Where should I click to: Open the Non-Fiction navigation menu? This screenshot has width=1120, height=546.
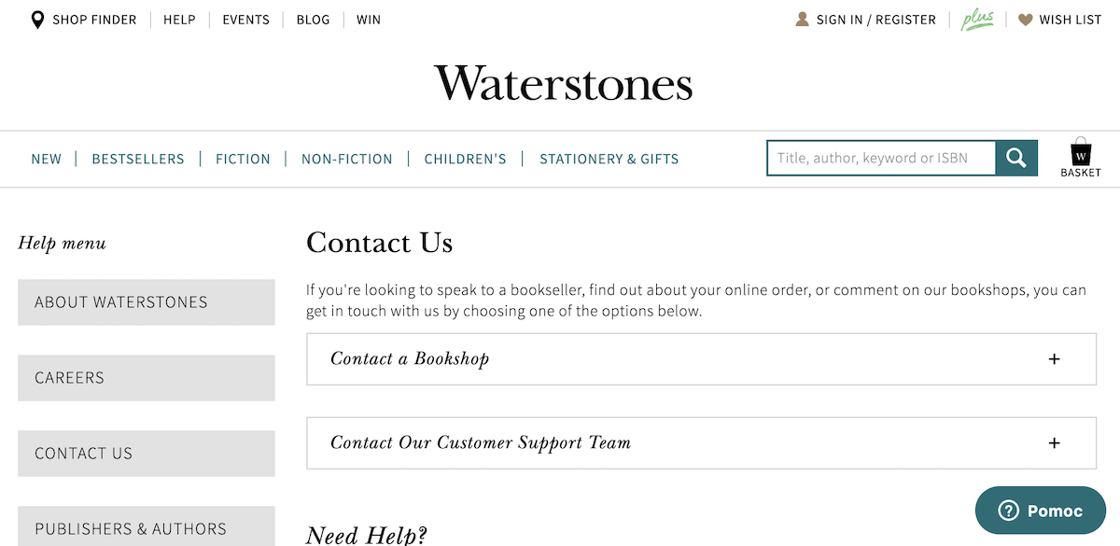pyautogui.click(x=347, y=159)
